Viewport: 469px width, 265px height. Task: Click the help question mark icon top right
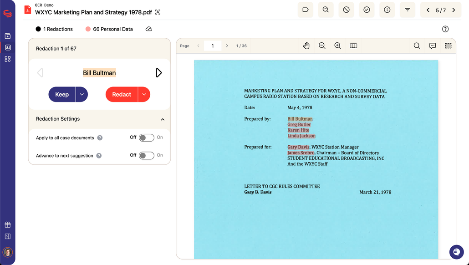click(445, 29)
